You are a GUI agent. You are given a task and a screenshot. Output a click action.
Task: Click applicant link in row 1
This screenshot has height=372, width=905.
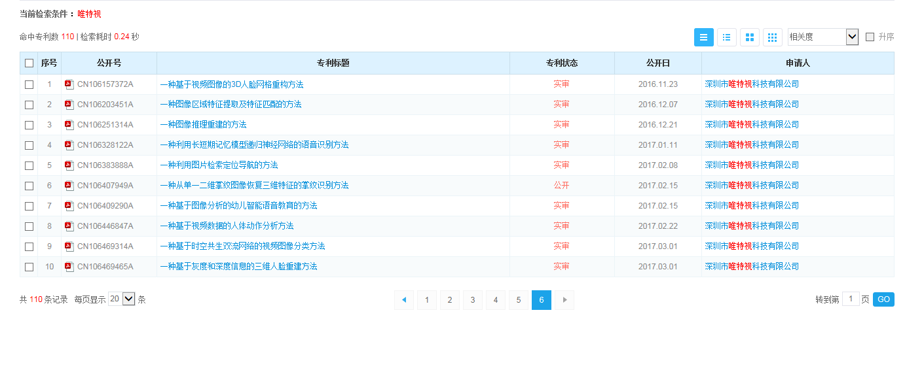click(752, 84)
